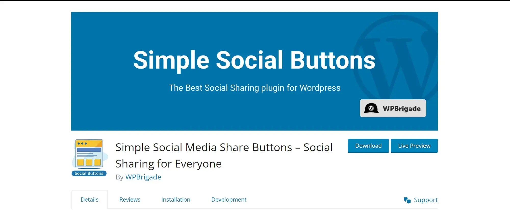The image size is (510, 223).
Task: Click the Simple Social Buttons banner image
Action: (x=254, y=71)
